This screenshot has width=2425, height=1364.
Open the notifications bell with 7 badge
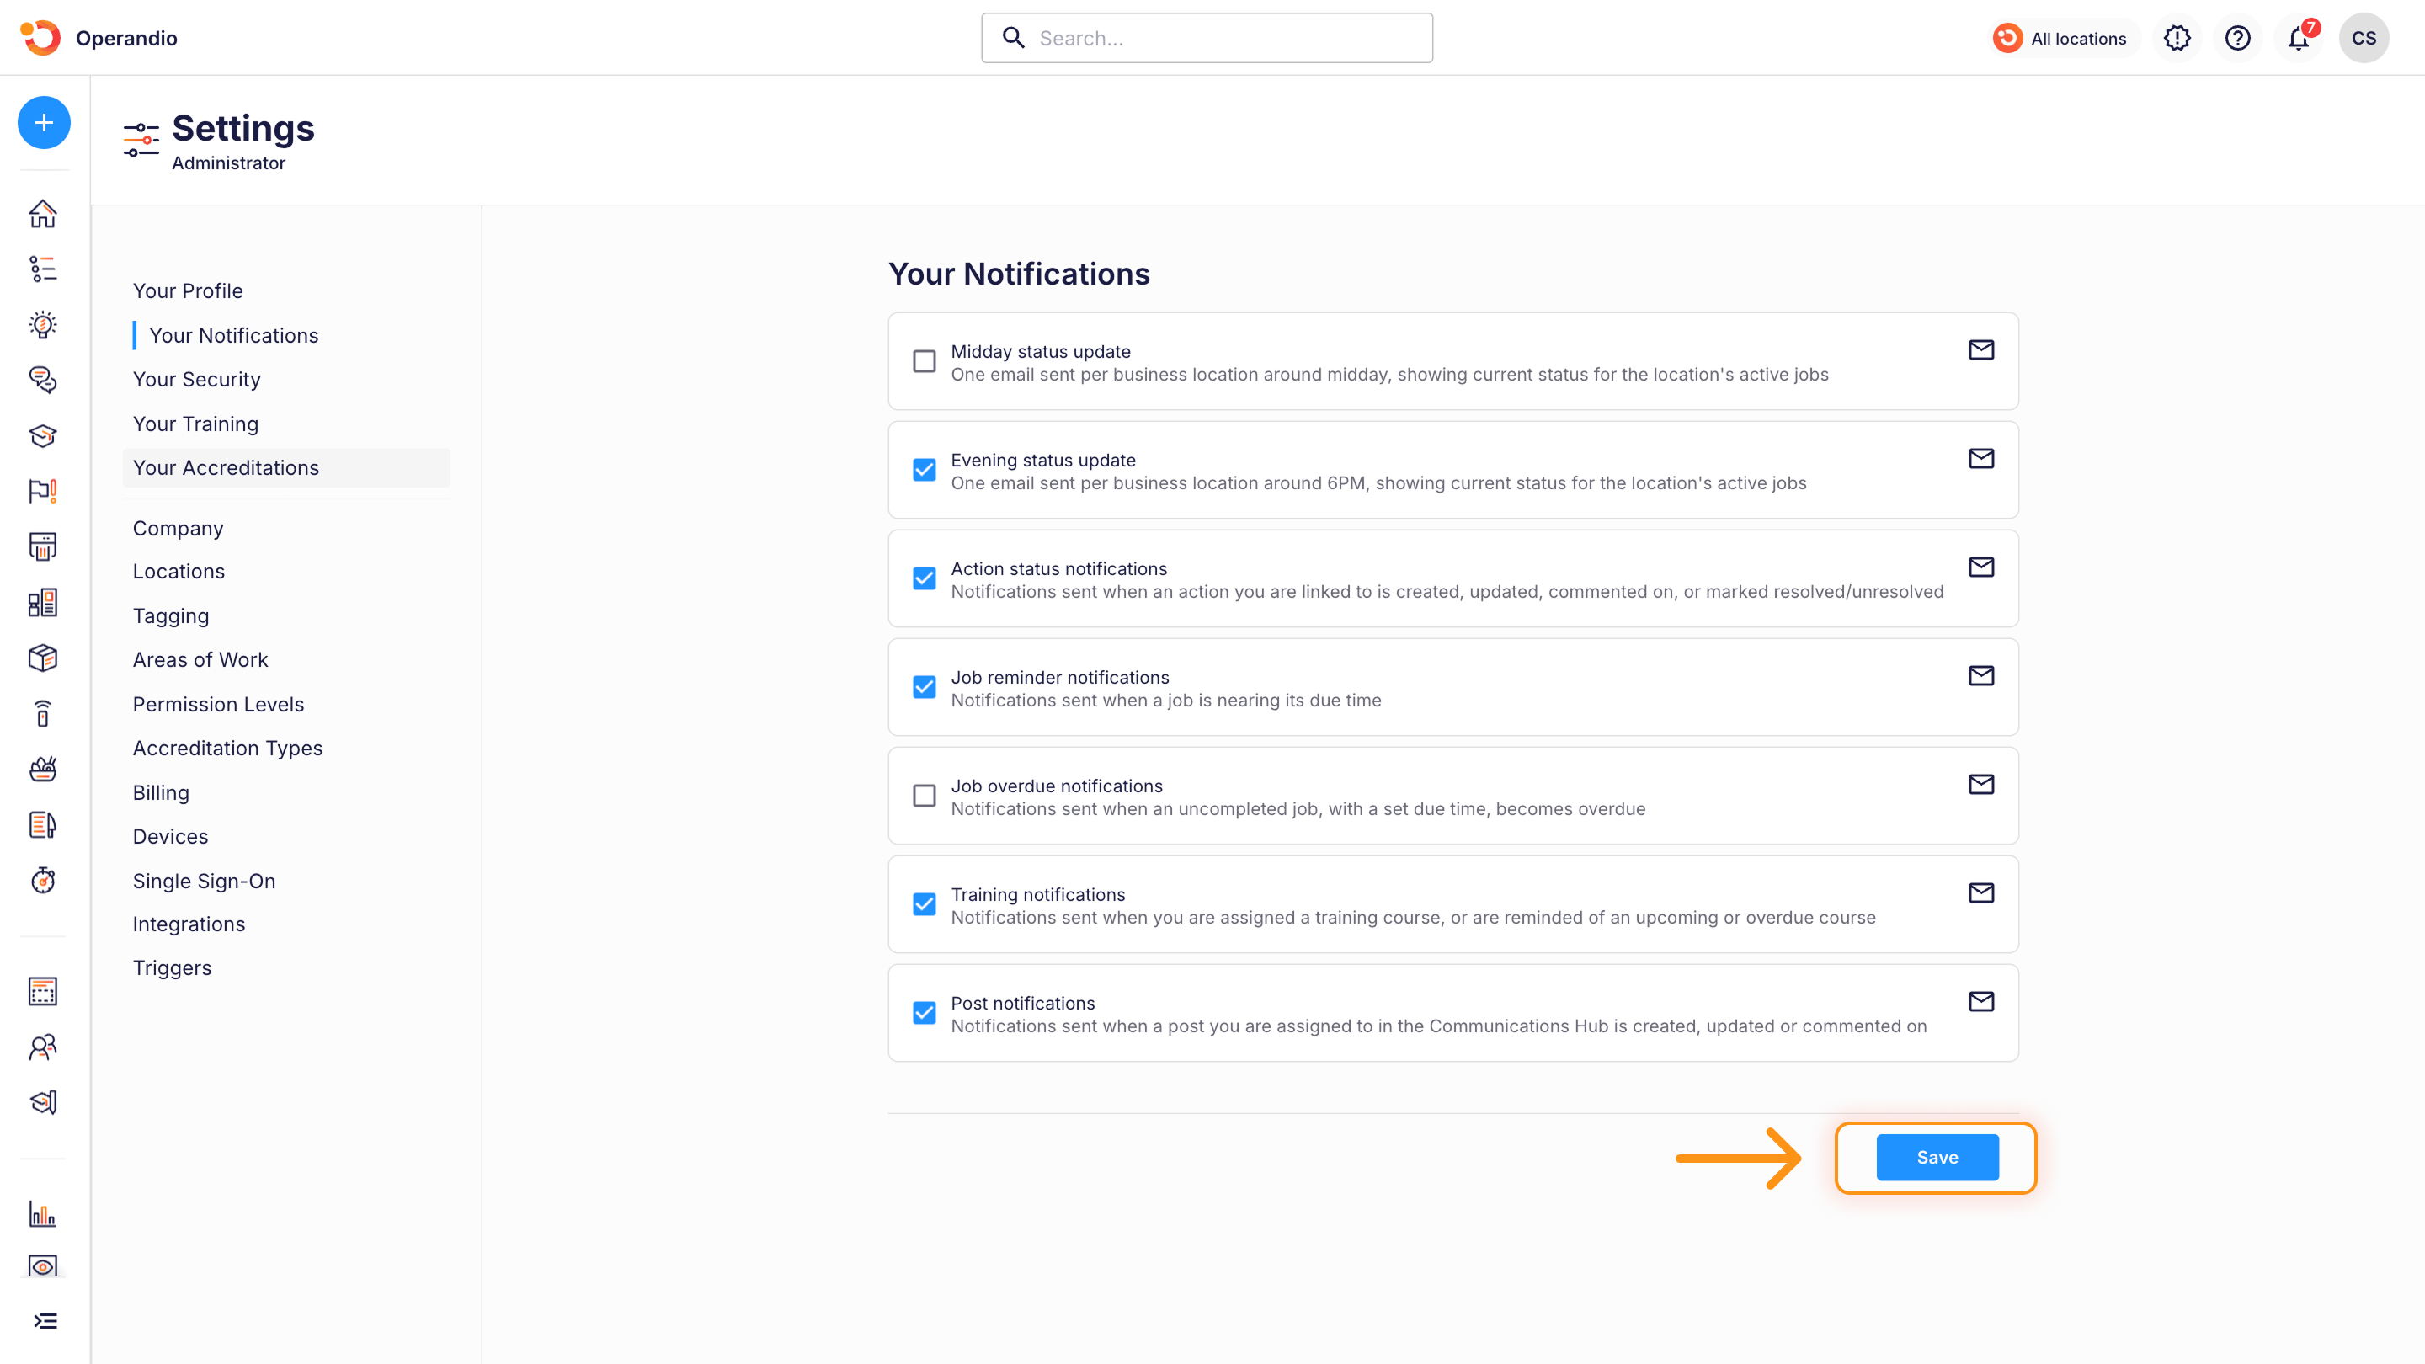pos(2299,38)
